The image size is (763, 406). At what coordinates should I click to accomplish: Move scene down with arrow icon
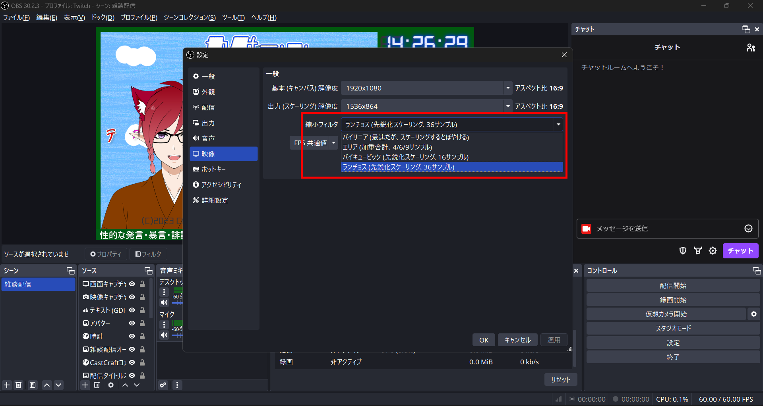58,385
